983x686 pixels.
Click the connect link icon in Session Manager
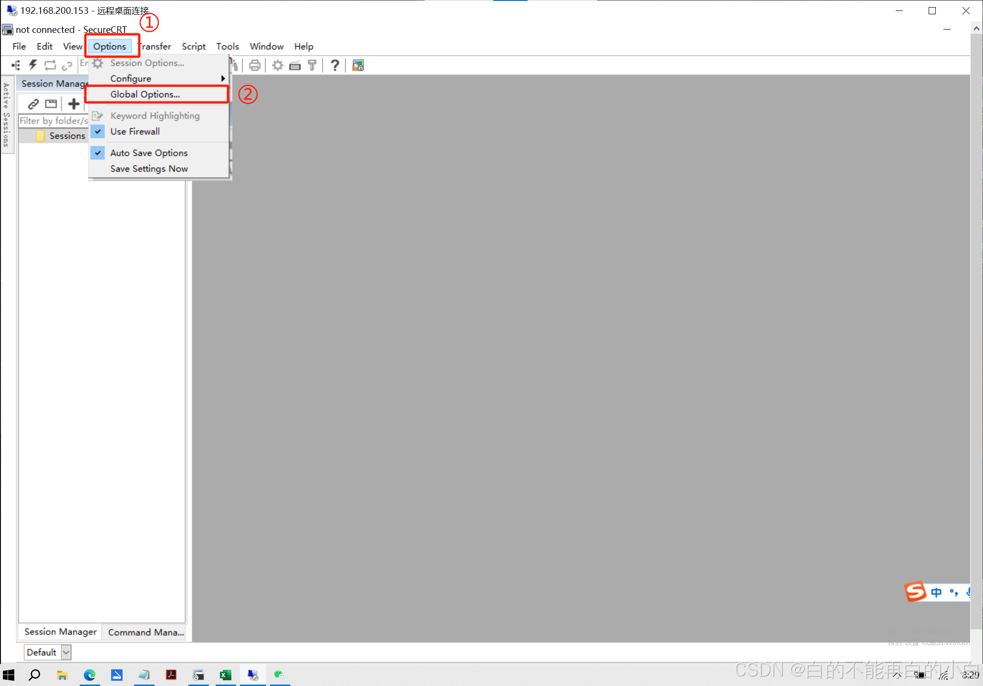33,103
